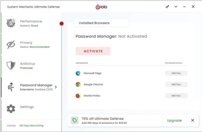Install the extension for Mozilla Firefox
Screen dimensions: 202x132
click(176, 96)
